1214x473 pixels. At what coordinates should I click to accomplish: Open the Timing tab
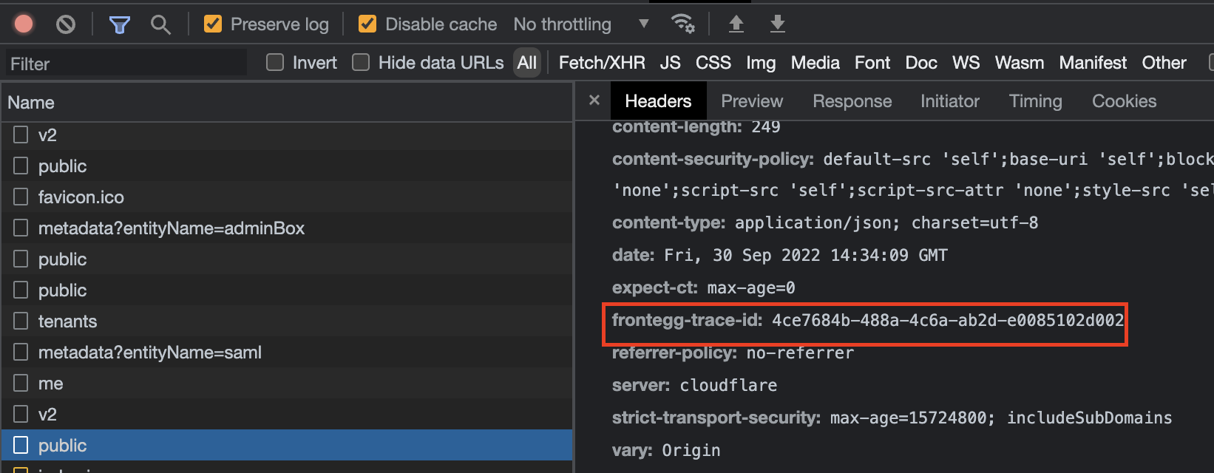click(1035, 101)
